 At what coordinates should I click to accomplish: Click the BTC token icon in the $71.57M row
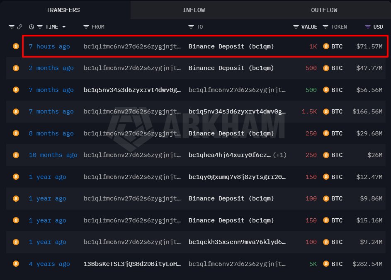coord(326,46)
